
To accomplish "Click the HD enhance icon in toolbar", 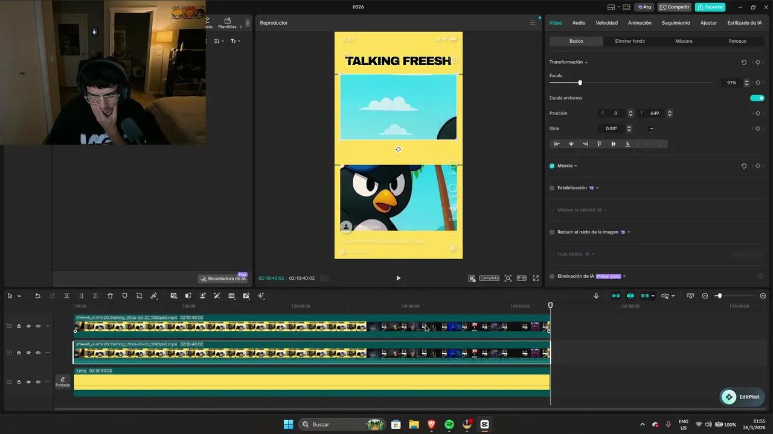I will (231, 296).
